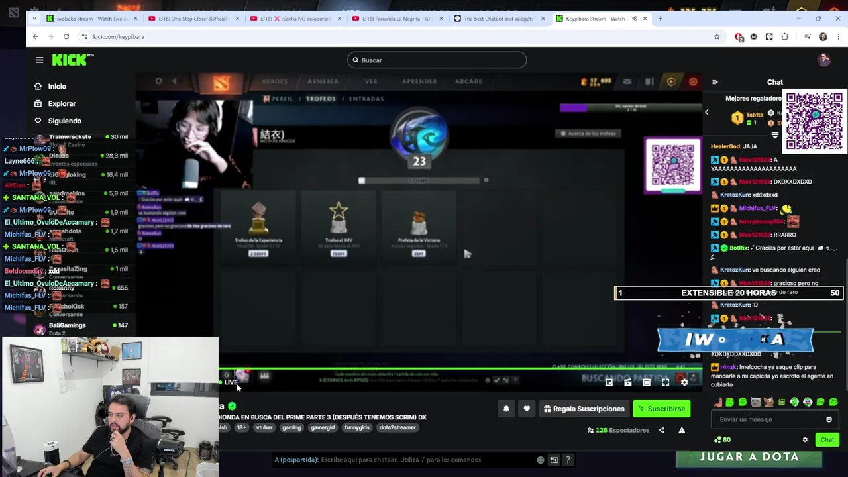
Task: Click the LIVE indicator on player
Action: (228, 382)
